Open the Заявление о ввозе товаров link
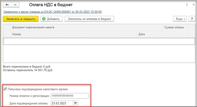The width and height of the screenshot is (197, 107). click(52, 12)
